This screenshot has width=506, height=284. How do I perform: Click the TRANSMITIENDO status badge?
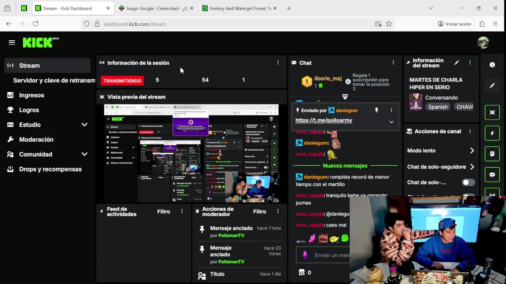pos(122,80)
